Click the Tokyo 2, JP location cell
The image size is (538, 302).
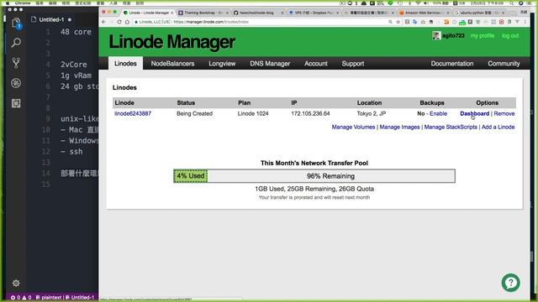pos(372,113)
